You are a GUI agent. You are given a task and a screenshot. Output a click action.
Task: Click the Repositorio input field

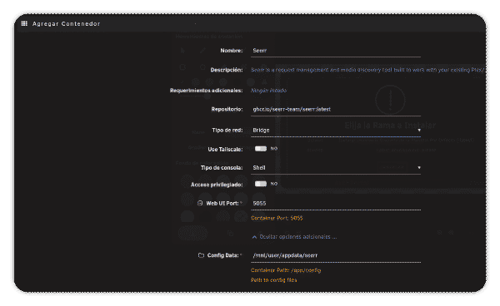pyautogui.click(x=336, y=109)
